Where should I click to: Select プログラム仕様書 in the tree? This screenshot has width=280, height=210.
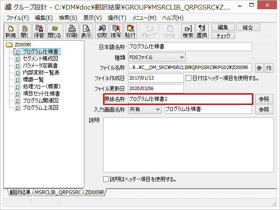point(41,52)
